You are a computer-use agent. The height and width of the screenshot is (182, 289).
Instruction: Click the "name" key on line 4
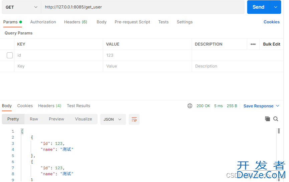coord(48,149)
